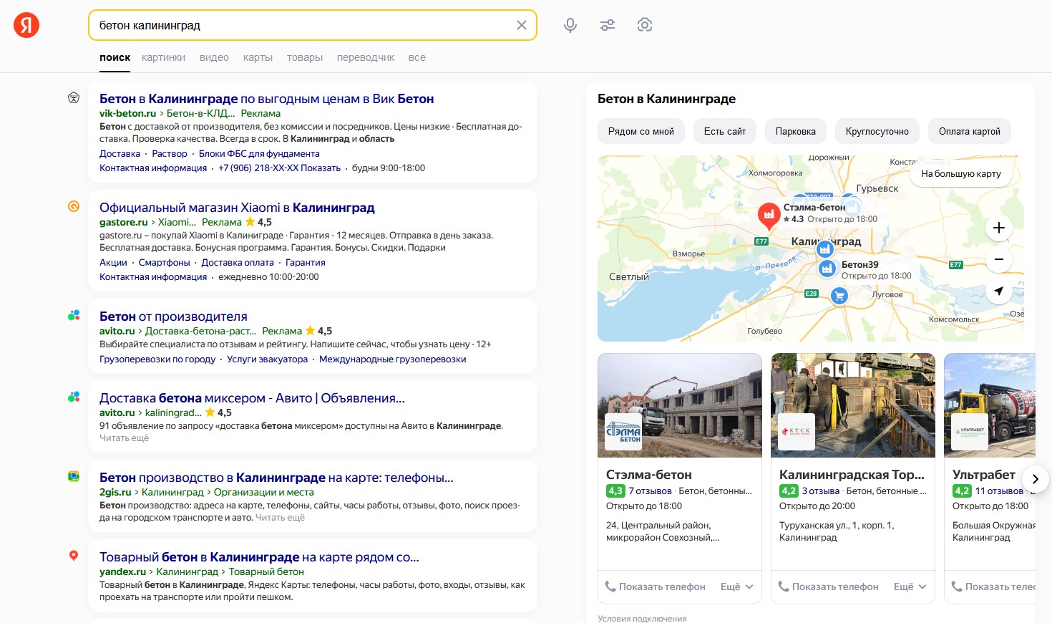The width and height of the screenshot is (1052, 623).
Task: Open the Ультрабет card title
Action: tap(983, 474)
